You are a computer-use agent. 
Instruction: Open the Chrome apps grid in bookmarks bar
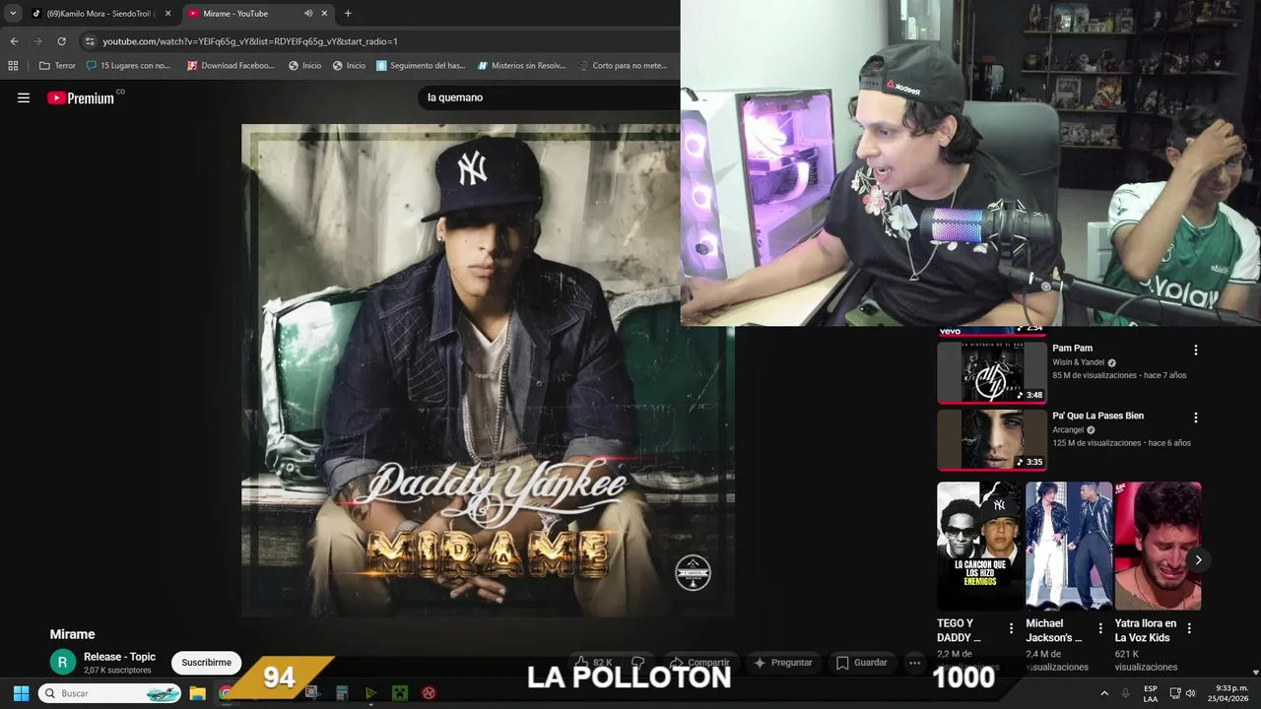point(13,66)
